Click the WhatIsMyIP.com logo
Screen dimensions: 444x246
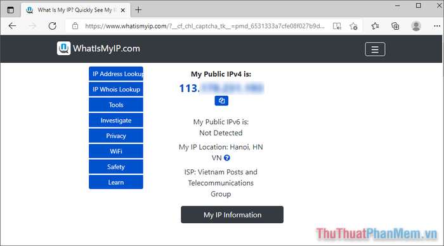click(x=98, y=48)
